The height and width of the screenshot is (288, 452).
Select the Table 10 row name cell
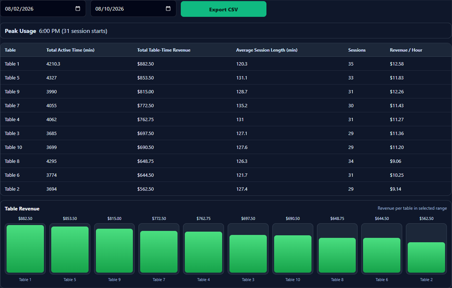point(13,147)
